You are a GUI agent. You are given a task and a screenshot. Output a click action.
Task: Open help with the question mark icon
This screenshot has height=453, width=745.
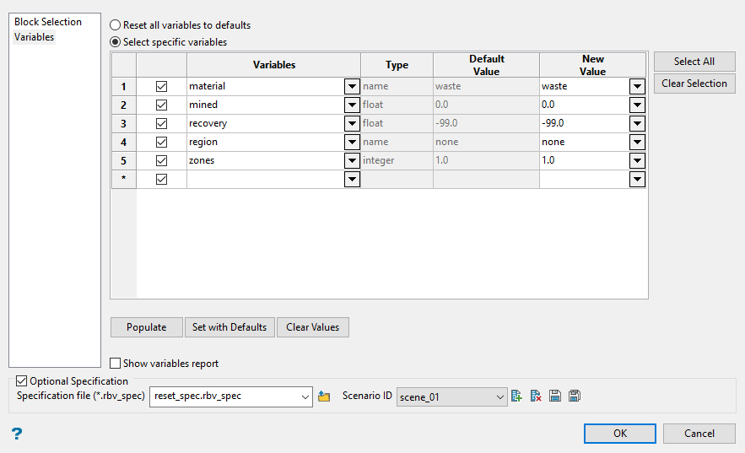[x=16, y=434]
